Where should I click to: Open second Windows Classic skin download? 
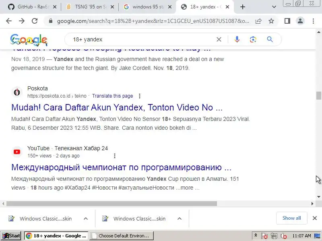tap(134, 219)
